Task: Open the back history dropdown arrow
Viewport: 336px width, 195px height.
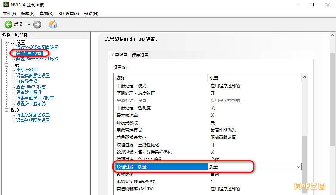Action: pyautogui.click(x=29, y=25)
